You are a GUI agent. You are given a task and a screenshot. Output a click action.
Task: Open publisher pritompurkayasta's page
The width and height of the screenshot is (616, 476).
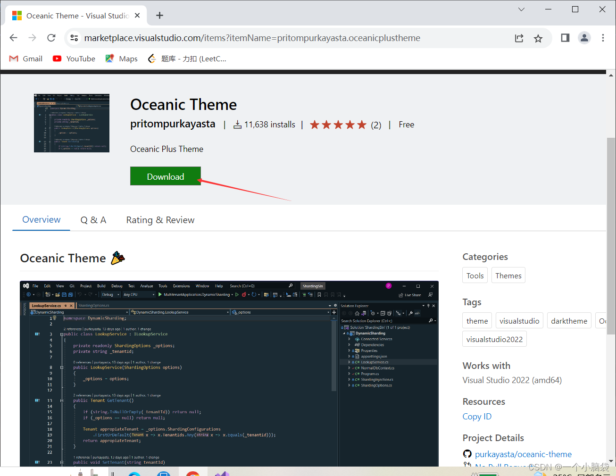pos(173,124)
